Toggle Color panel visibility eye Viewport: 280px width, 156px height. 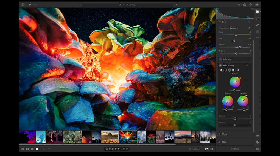[249, 22]
